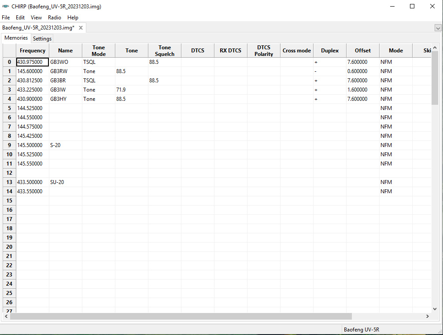443x335 pixels.
Task: Click the DTCS Polarity column header
Action: 264,51
